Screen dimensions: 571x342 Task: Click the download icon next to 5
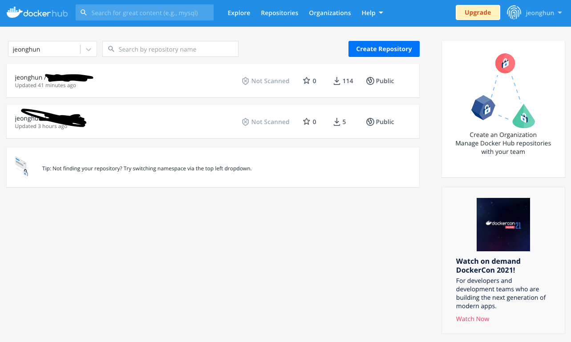pyautogui.click(x=337, y=122)
